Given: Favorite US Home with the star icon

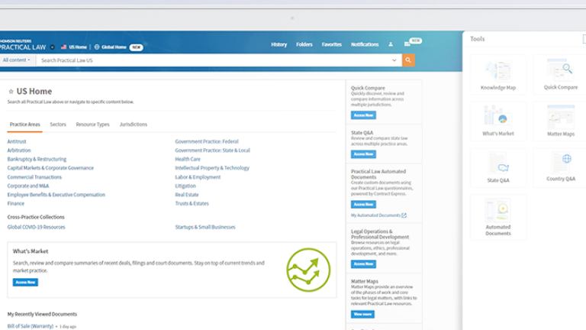Looking at the screenshot, I should point(11,92).
